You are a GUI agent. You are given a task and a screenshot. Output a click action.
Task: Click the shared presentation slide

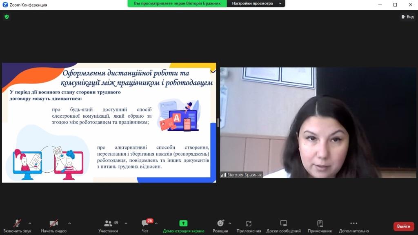(109, 123)
